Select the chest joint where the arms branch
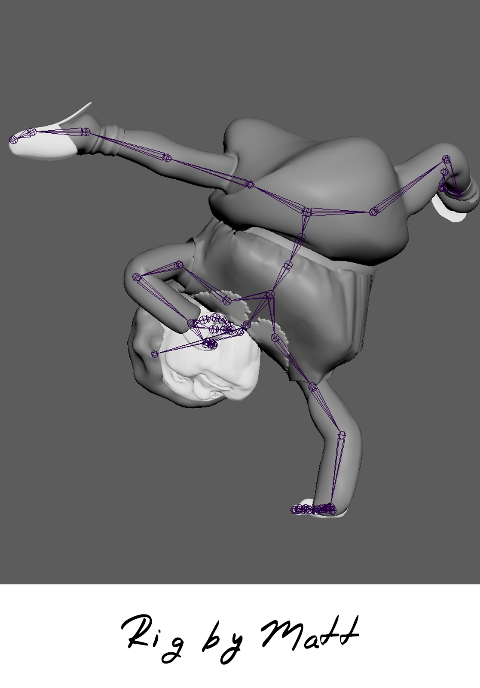The width and height of the screenshot is (480, 688). coord(269,295)
